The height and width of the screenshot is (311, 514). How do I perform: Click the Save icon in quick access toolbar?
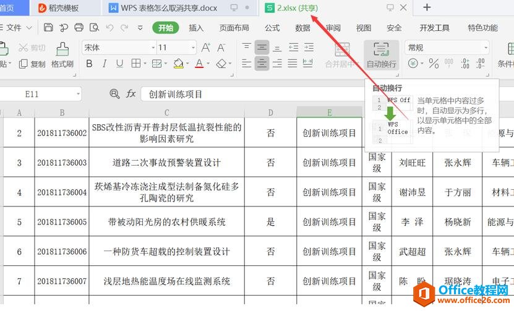[x=48, y=28]
